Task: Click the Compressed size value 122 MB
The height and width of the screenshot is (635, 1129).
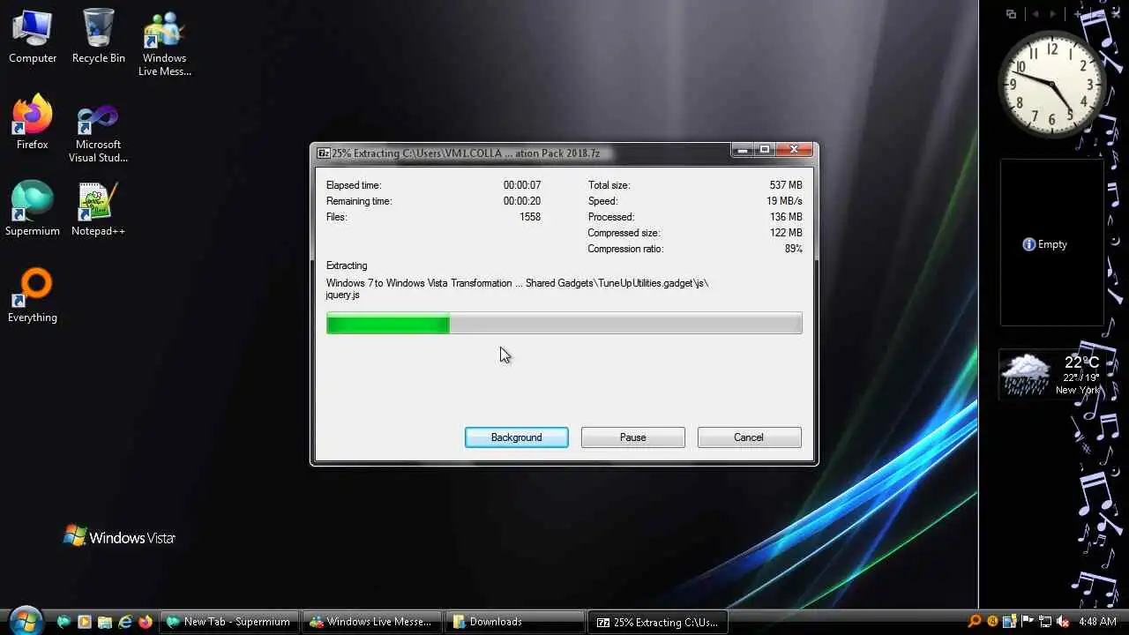Action: [786, 233]
